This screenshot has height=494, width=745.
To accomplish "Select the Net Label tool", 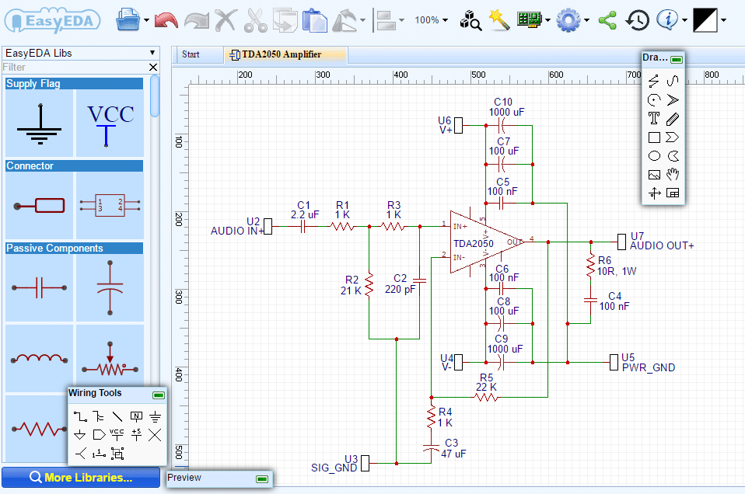I will (x=136, y=416).
